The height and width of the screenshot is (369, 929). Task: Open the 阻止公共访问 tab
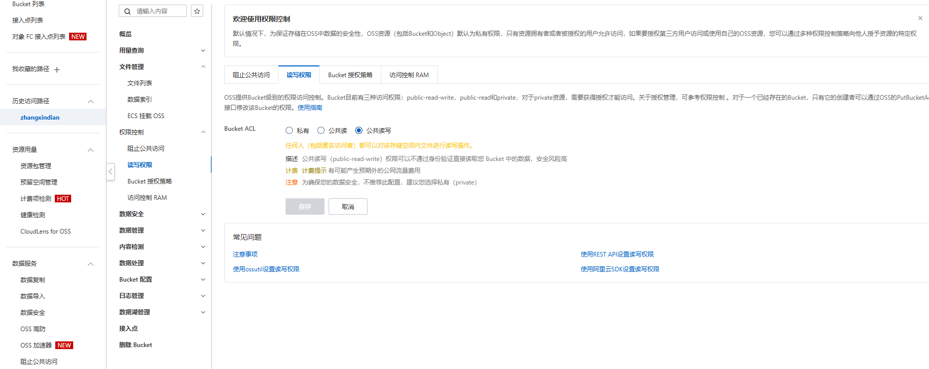251,75
